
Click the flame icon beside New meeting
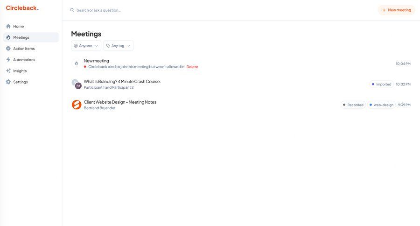click(77, 64)
